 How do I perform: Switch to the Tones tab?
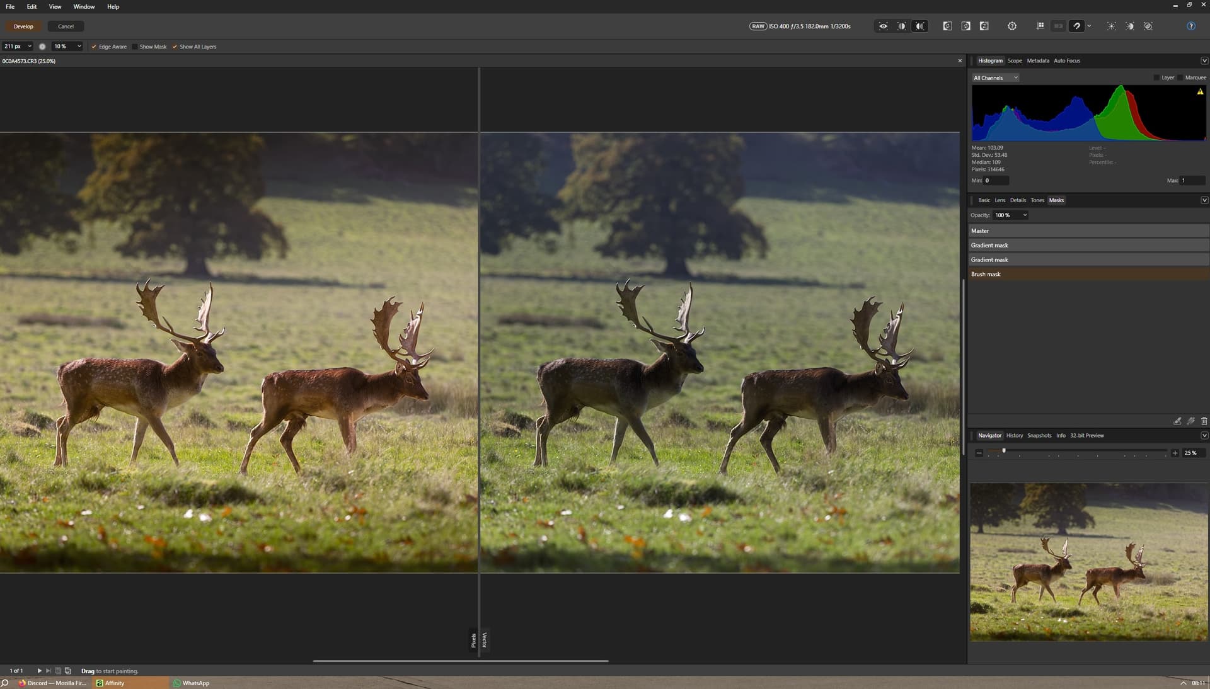[1037, 200]
